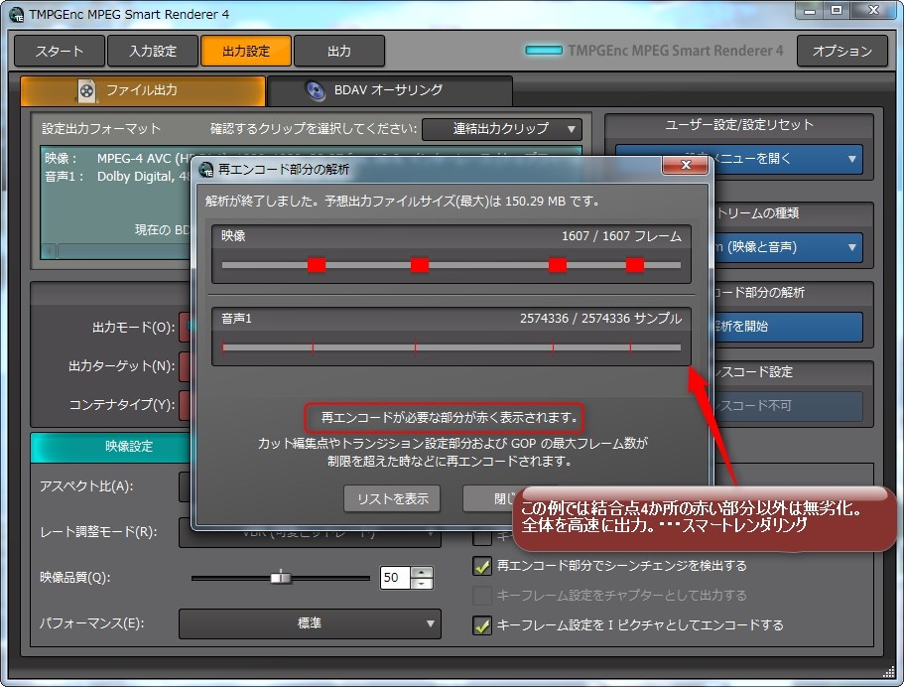The image size is (904, 687).
Task: Click the アスペクト比(A): label
Action: 86,486
